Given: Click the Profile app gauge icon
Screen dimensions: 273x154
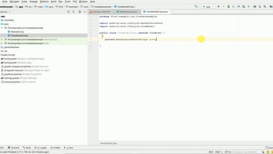Looking at the screenshot, I should point(238,7).
